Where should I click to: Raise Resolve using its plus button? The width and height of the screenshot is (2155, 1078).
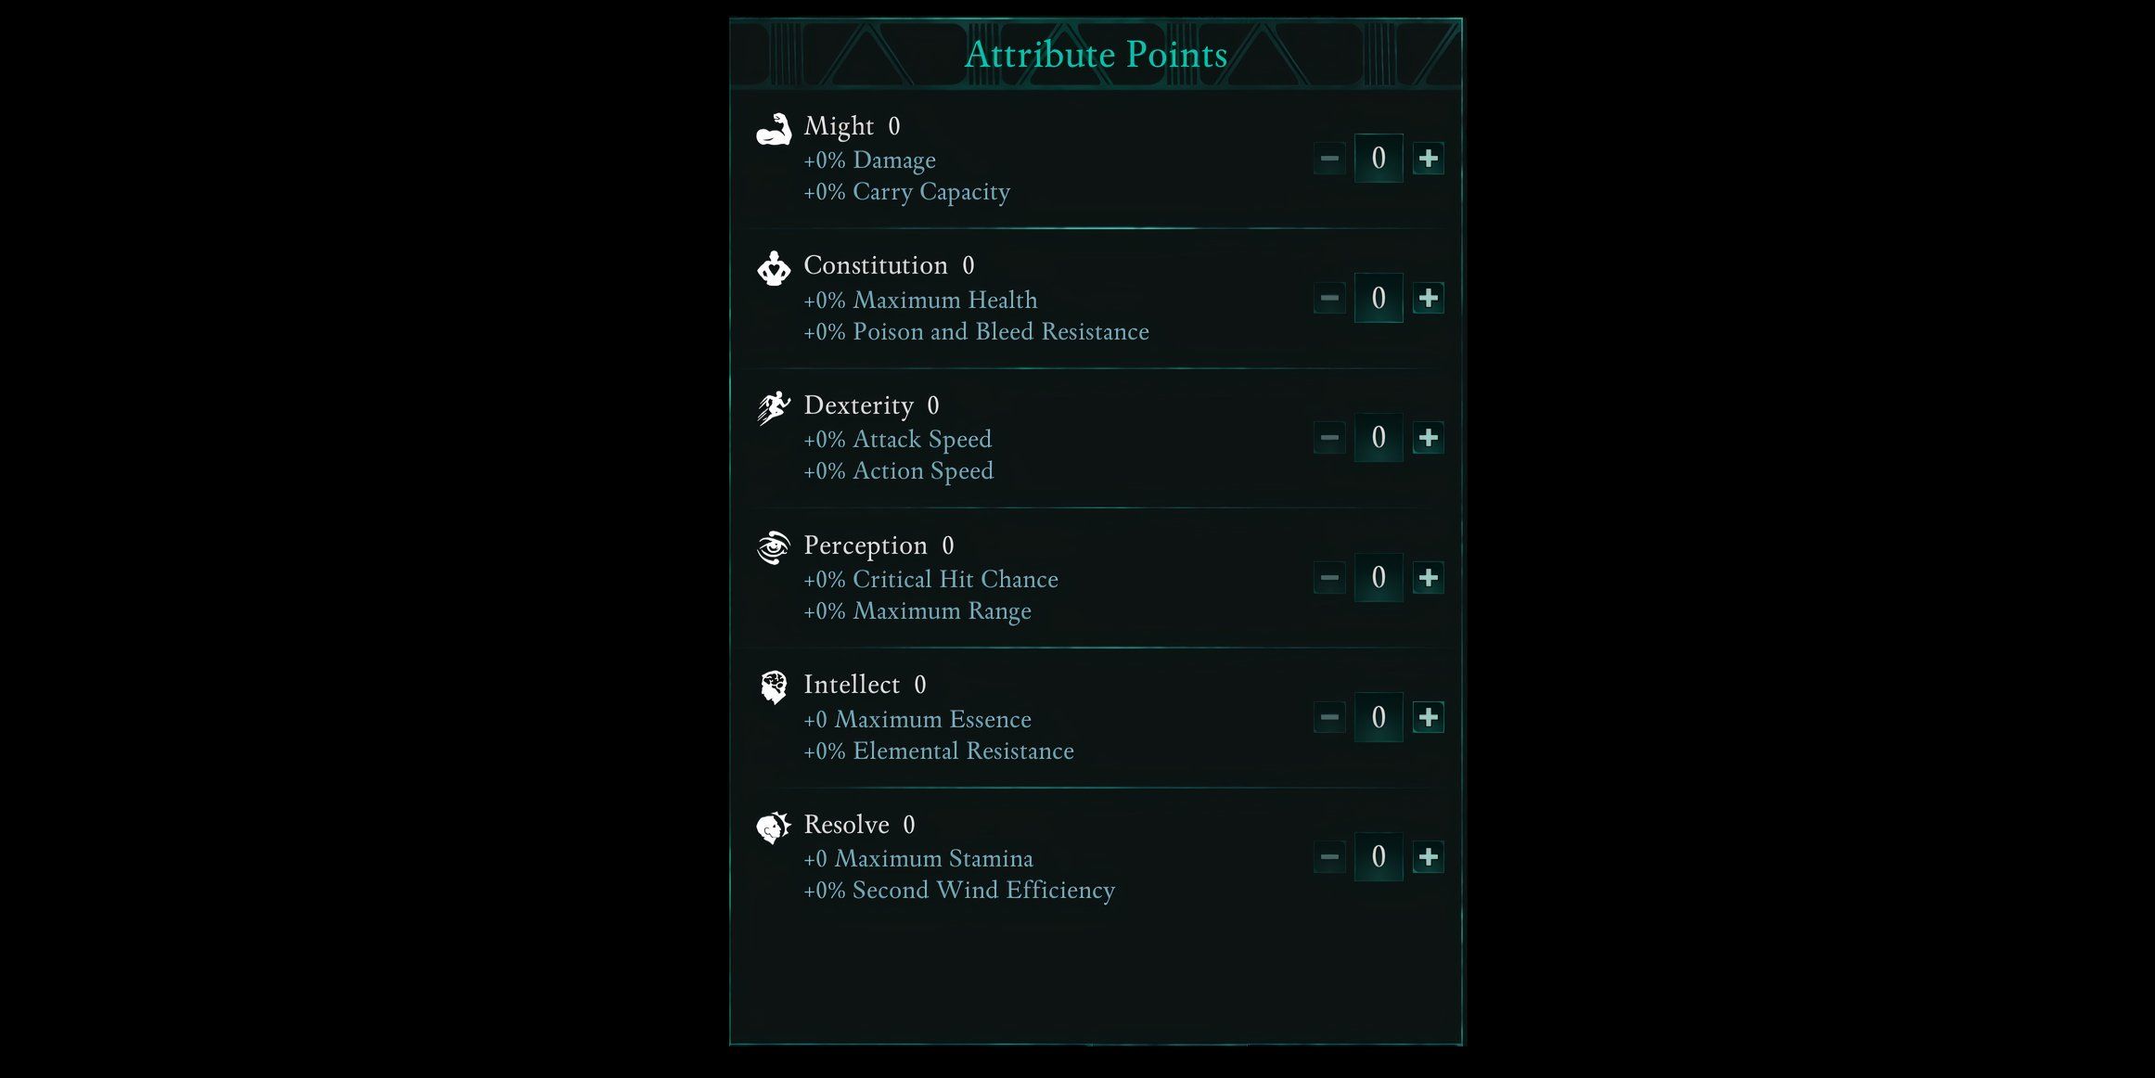pyautogui.click(x=1428, y=857)
